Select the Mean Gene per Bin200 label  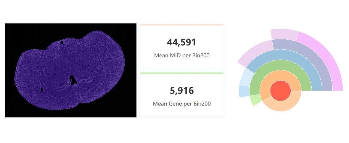coord(182,104)
